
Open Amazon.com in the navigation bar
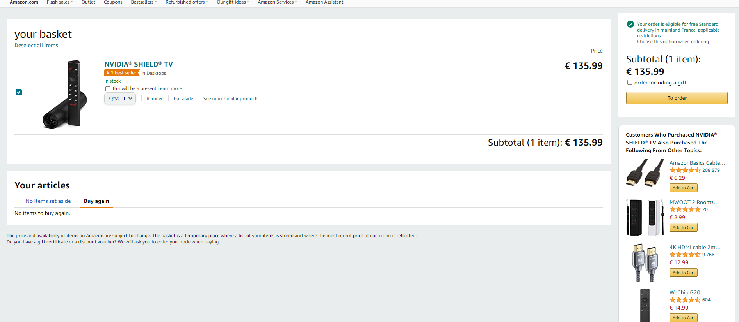(24, 2)
